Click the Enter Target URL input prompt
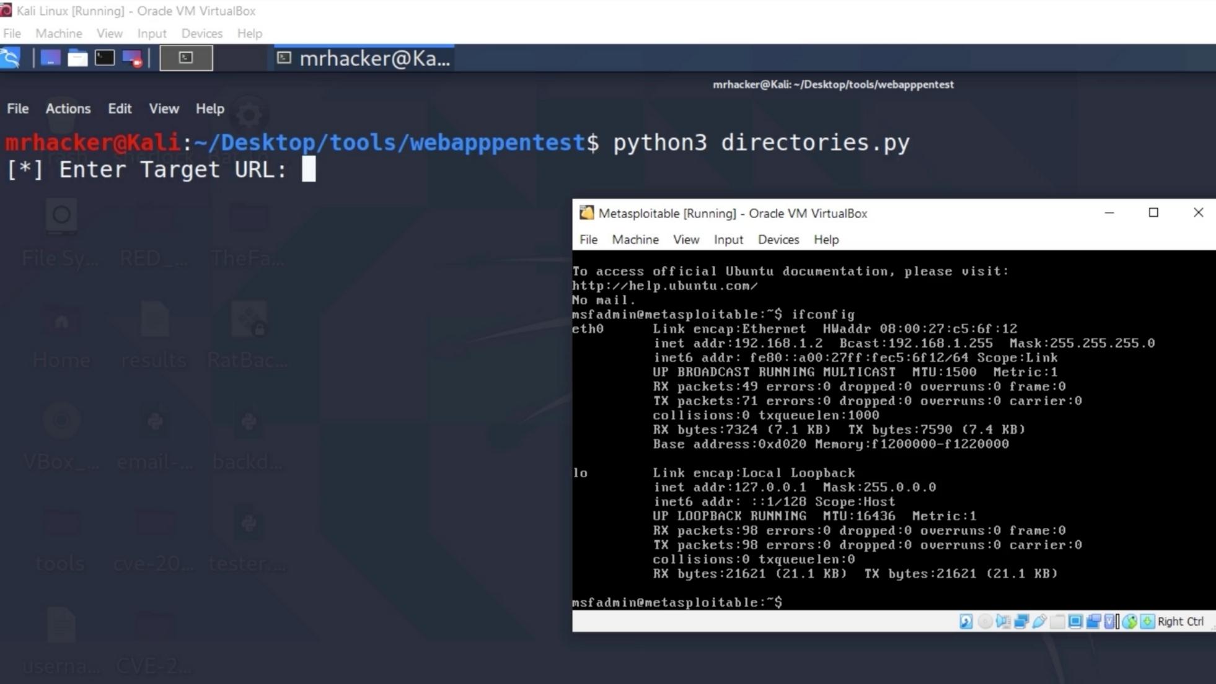The height and width of the screenshot is (684, 1216). (308, 169)
